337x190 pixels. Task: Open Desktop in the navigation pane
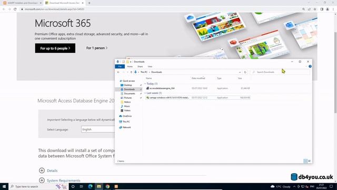128,85
